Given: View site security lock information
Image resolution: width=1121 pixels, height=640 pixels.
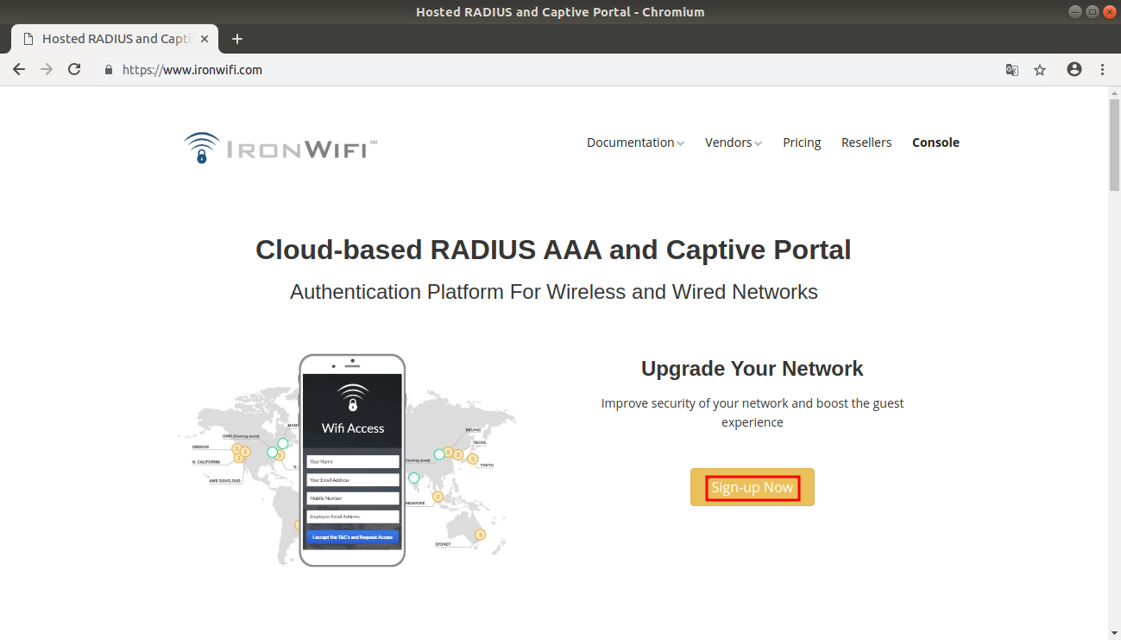Looking at the screenshot, I should (x=109, y=70).
